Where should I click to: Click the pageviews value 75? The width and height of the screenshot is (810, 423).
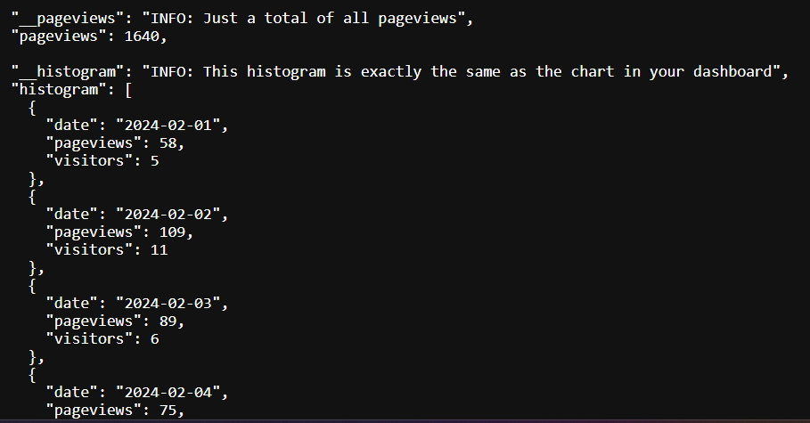click(x=168, y=411)
